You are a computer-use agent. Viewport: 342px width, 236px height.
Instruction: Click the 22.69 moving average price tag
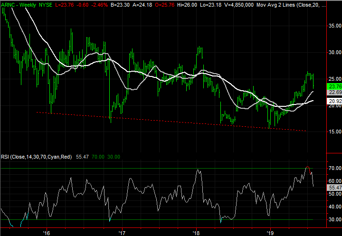pyautogui.click(x=335, y=93)
